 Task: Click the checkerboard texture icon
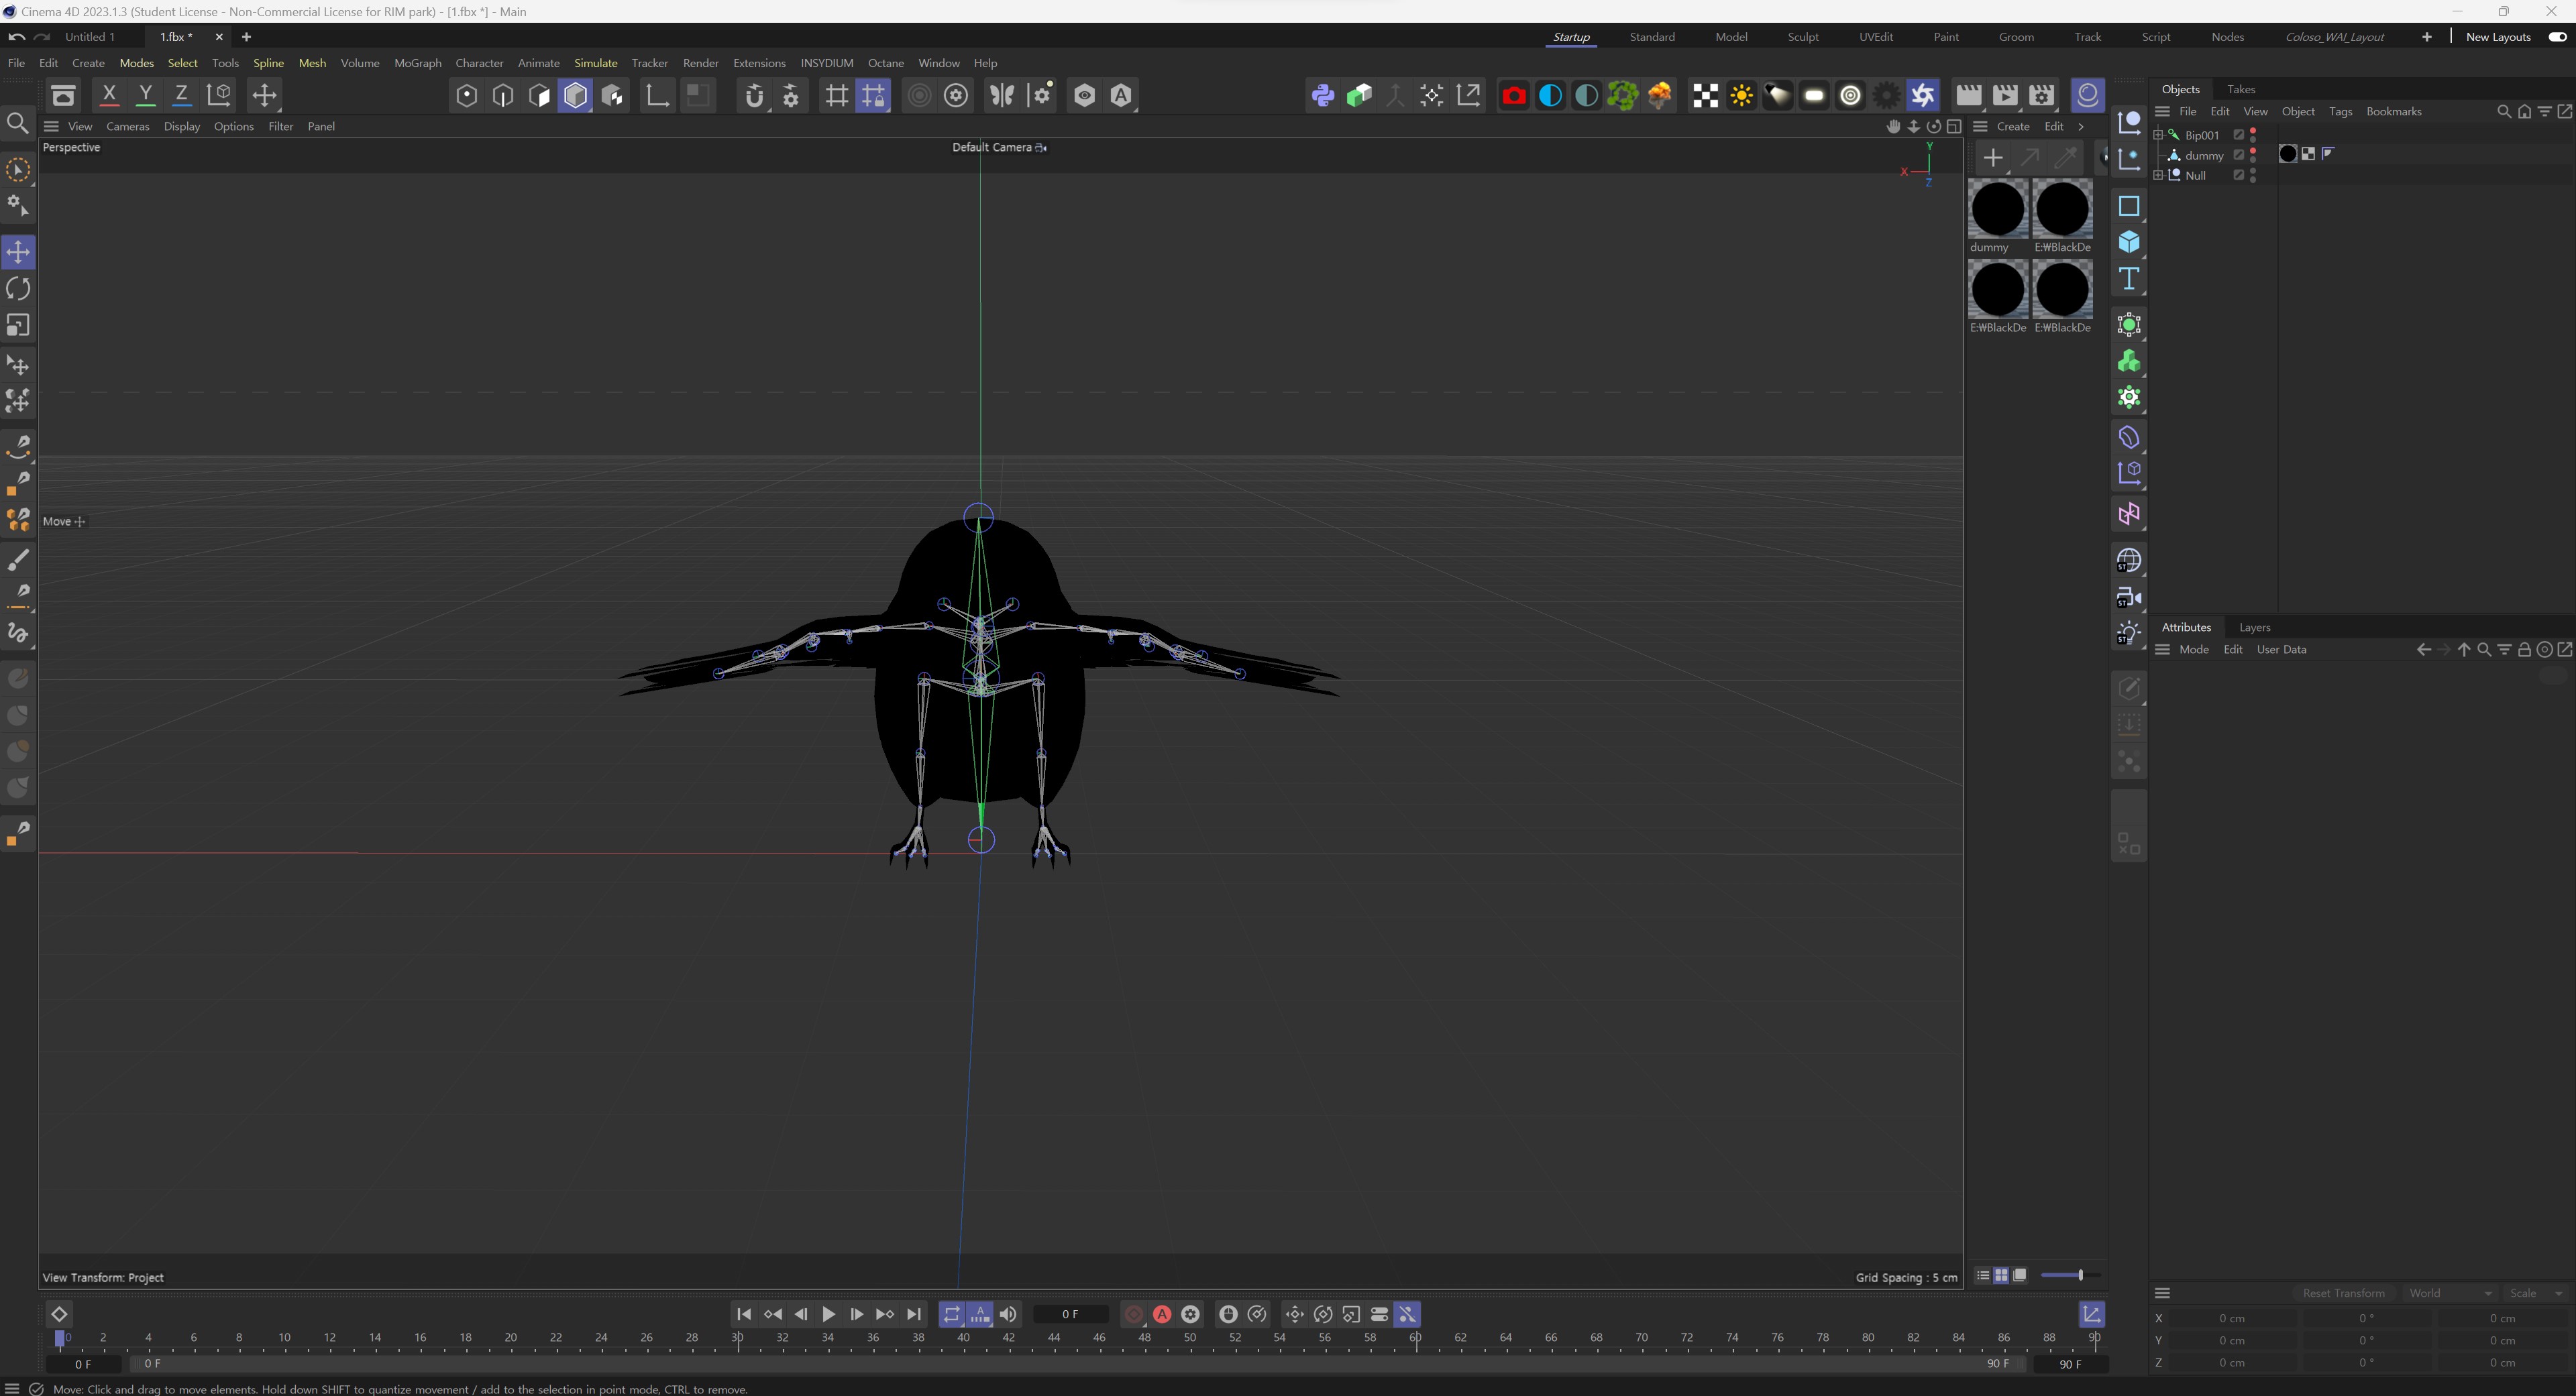[1705, 96]
